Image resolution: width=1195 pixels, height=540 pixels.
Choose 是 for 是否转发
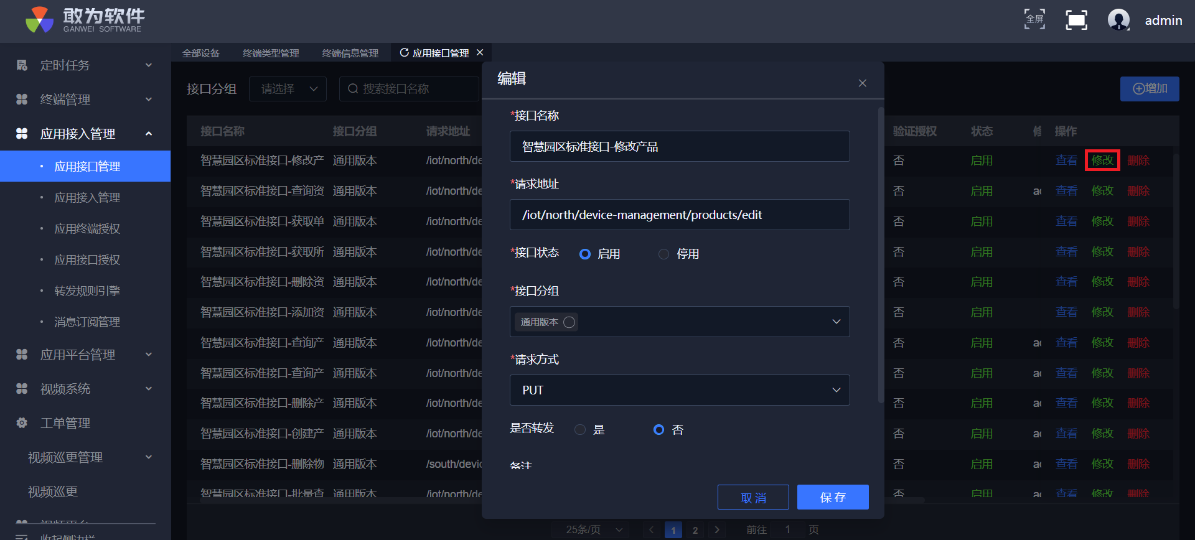(x=580, y=430)
